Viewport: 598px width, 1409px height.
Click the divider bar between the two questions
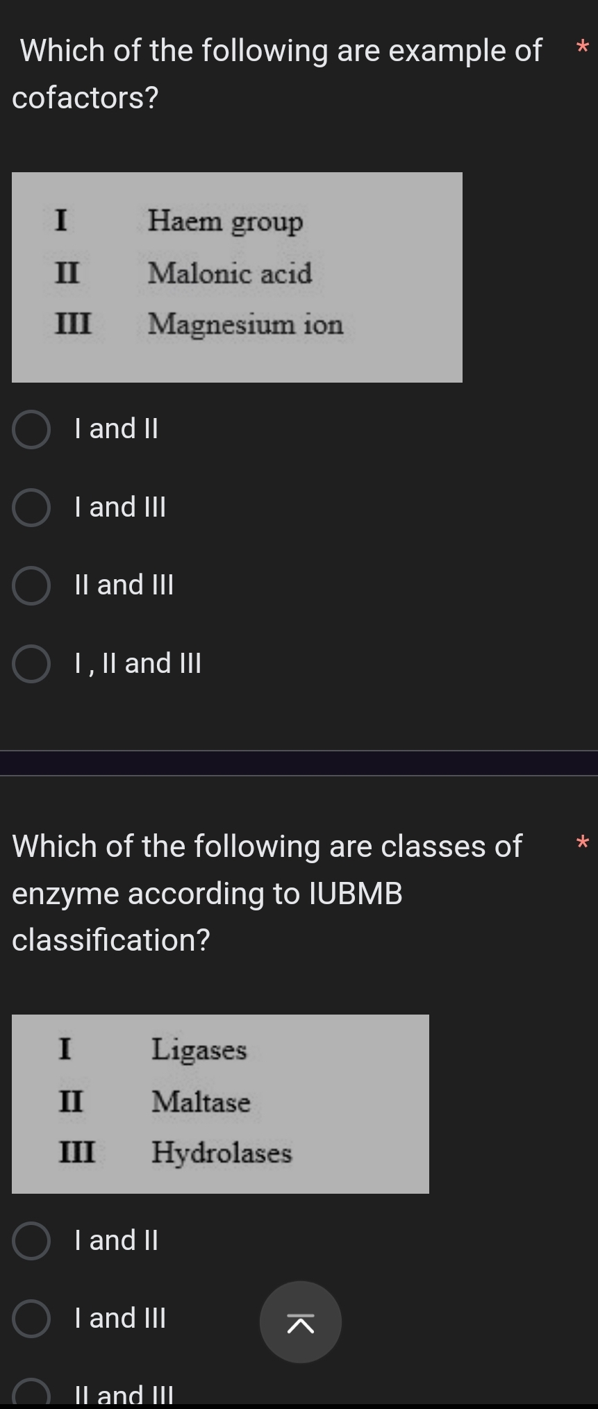pyautogui.click(x=299, y=762)
